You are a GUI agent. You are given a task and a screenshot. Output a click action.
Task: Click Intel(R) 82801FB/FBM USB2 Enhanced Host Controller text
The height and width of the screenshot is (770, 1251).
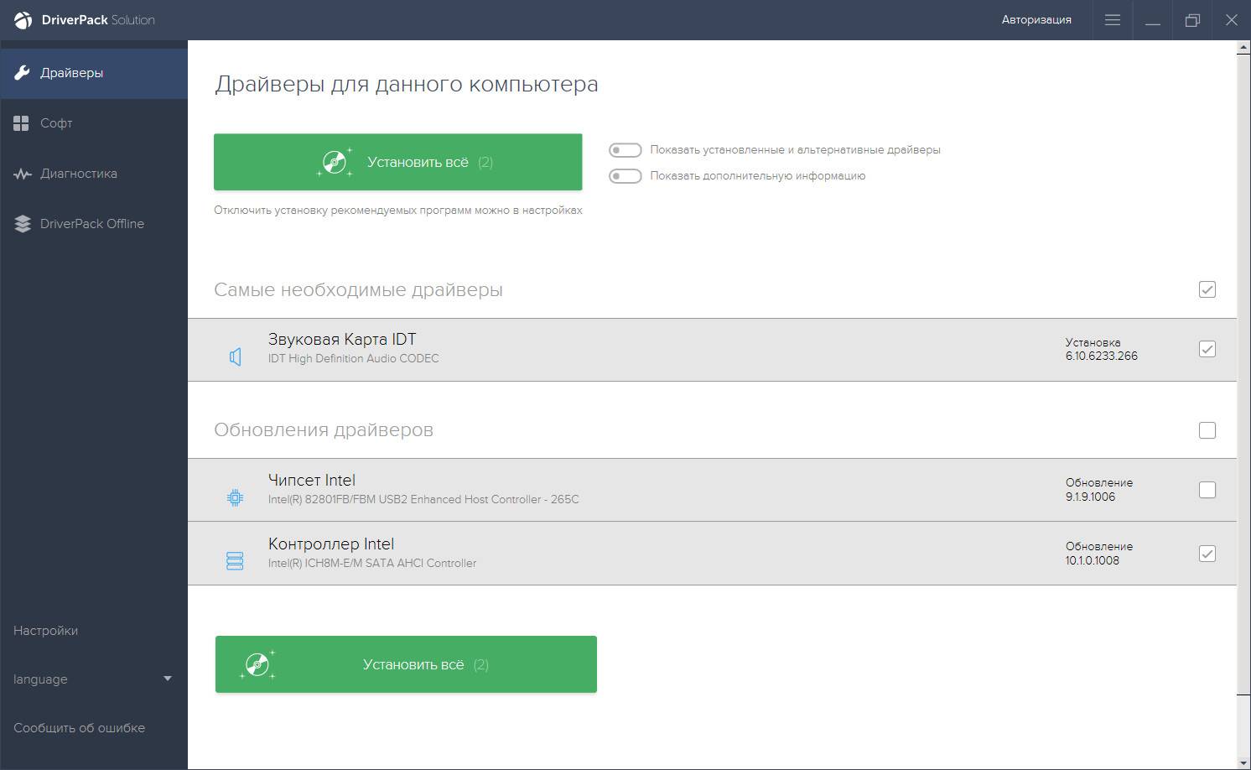tap(423, 499)
